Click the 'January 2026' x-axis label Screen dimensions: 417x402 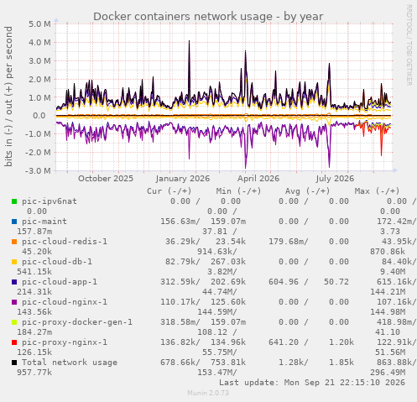[x=183, y=179]
